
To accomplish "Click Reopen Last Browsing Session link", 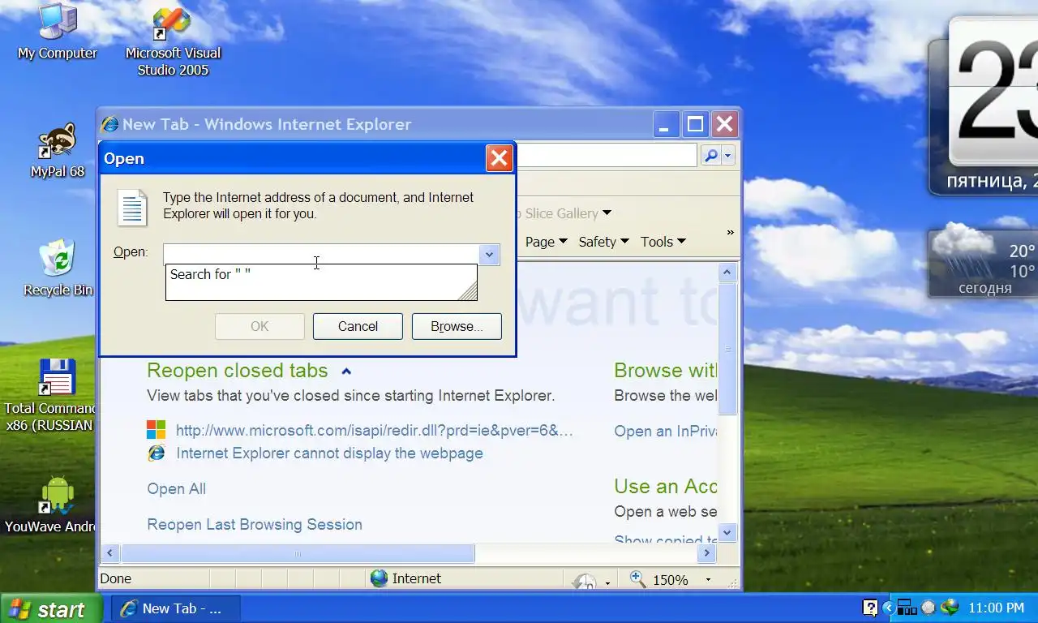I will click(x=255, y=524).
